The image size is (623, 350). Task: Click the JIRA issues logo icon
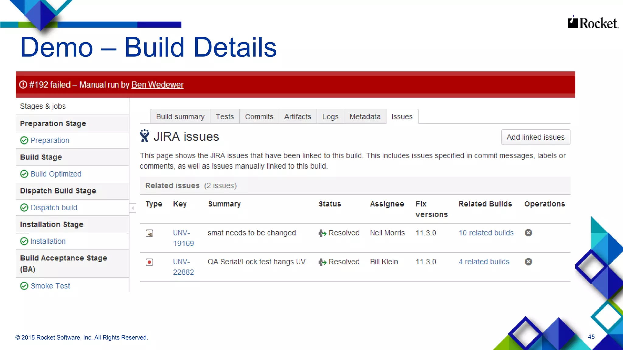[144, 136]
